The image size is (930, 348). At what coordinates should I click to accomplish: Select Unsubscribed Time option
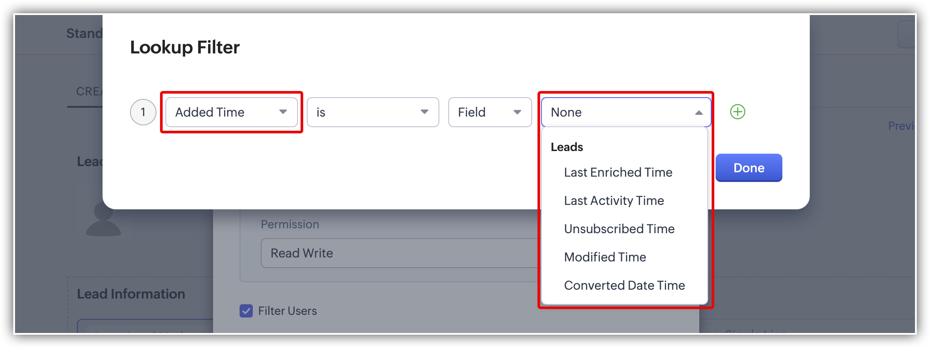619,229
